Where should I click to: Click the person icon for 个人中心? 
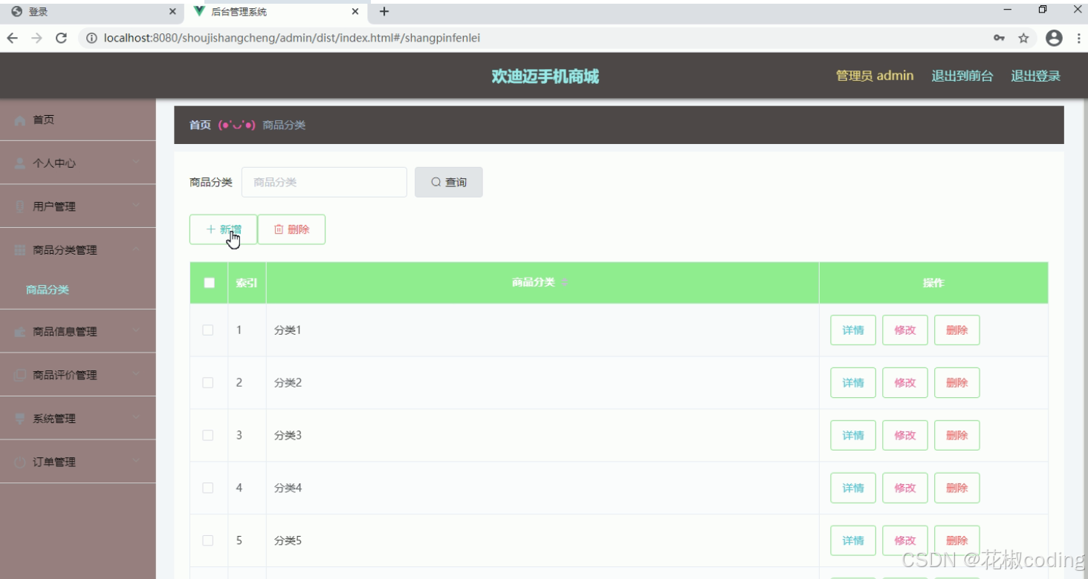(x=20, y=163)
